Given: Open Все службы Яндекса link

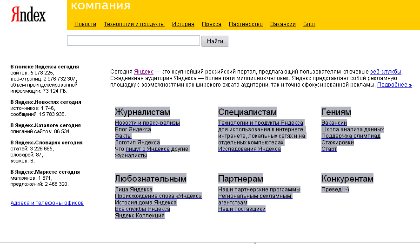Looking at the screenshot, I should pyautogui.click(x=142, y=209).
